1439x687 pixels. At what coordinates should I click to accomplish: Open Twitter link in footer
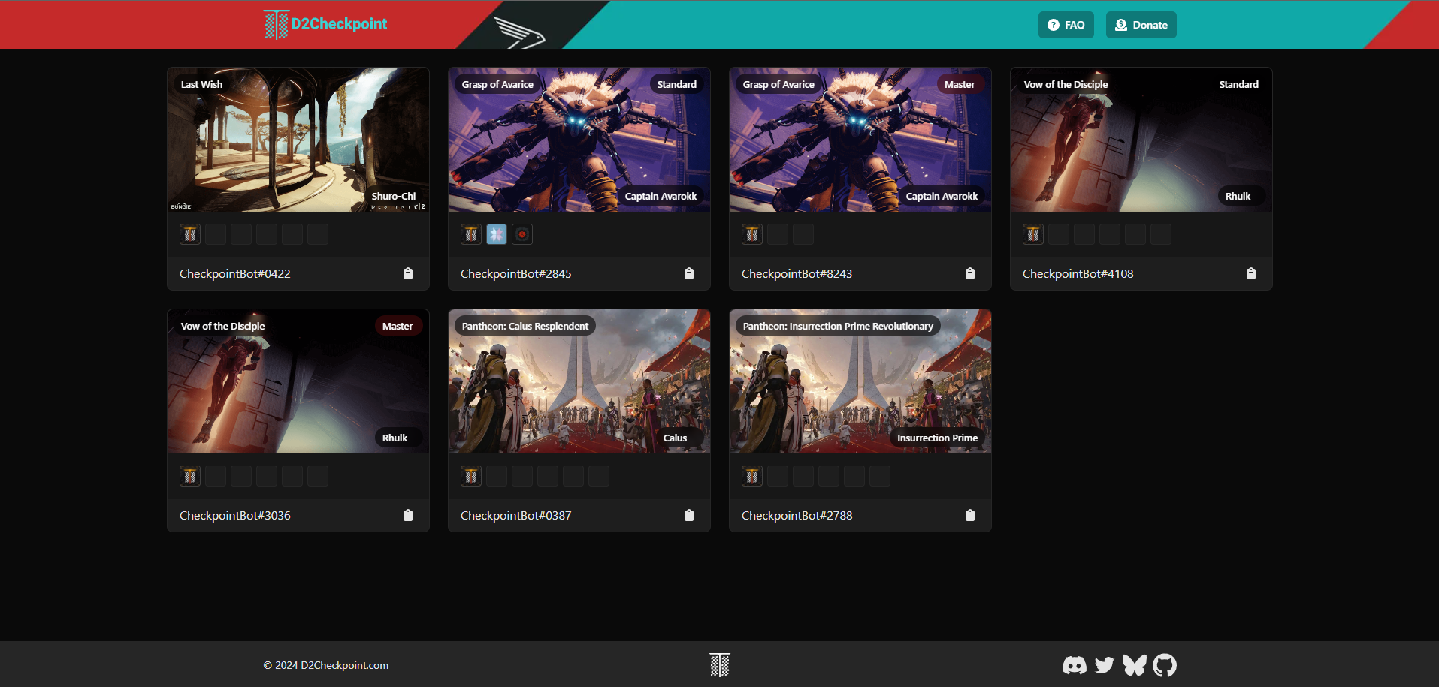click(1105, 665)
